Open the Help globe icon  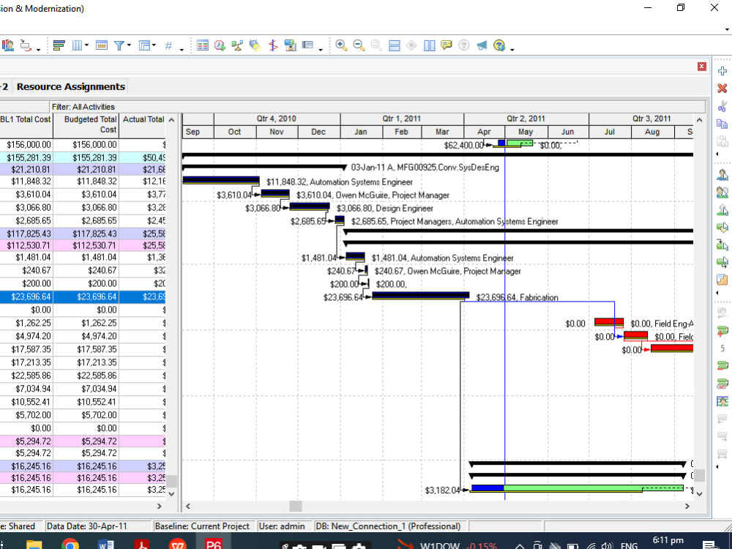click(x=499, y=45)
